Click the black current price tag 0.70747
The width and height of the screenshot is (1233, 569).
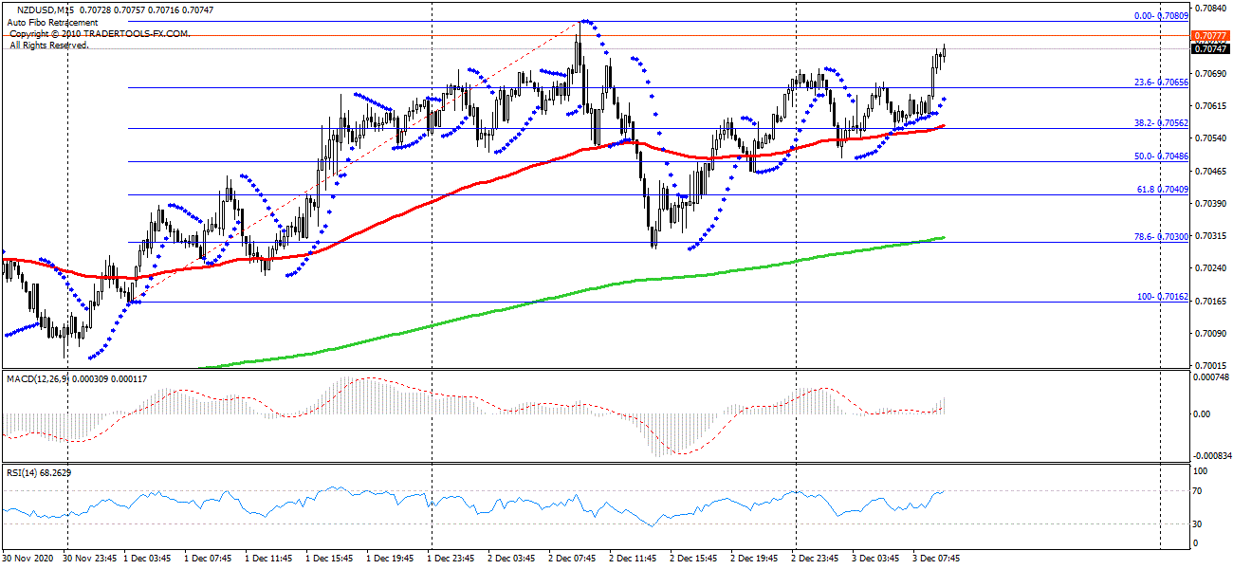pyautogui.click(x=1209, y=48)
